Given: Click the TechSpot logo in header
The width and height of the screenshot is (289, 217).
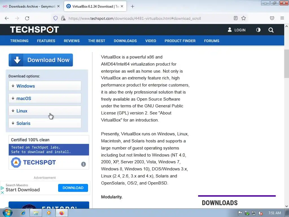Looking at the screenshot, I should coord(34,29).
